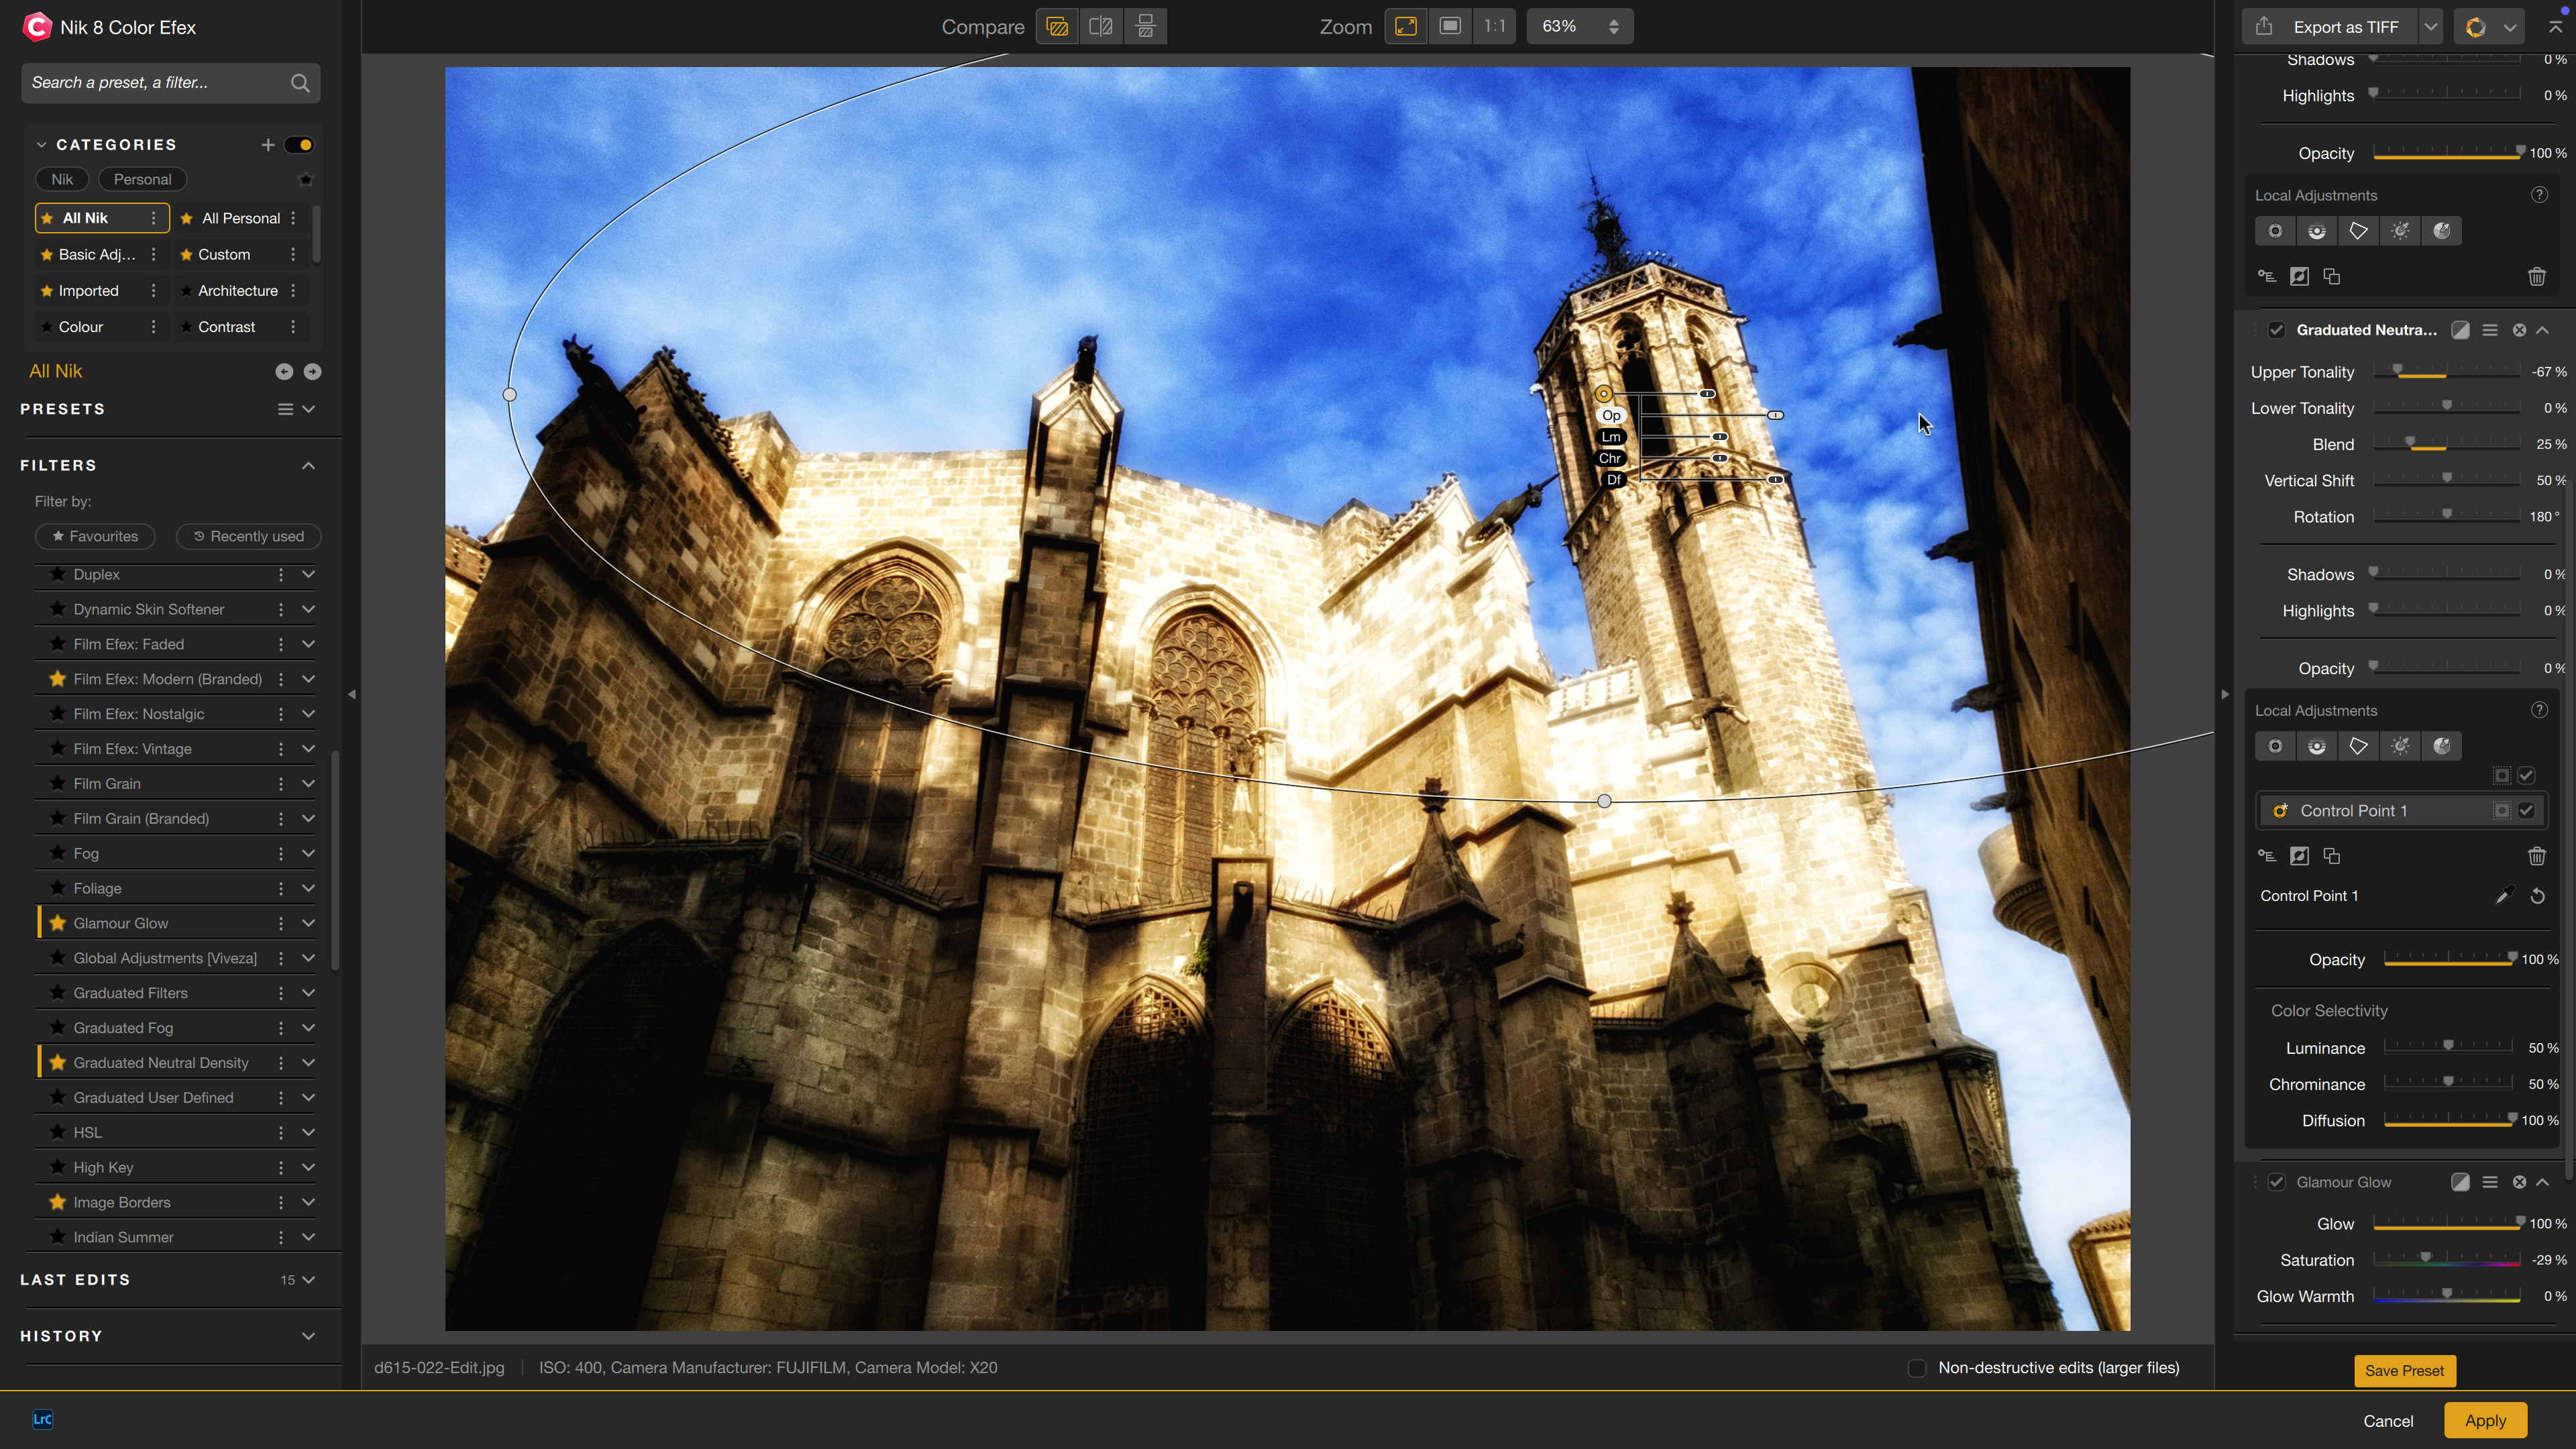Click trash icon below the Control Point 1 list
The image size is (2576, 1449).
pos(2536,856)
